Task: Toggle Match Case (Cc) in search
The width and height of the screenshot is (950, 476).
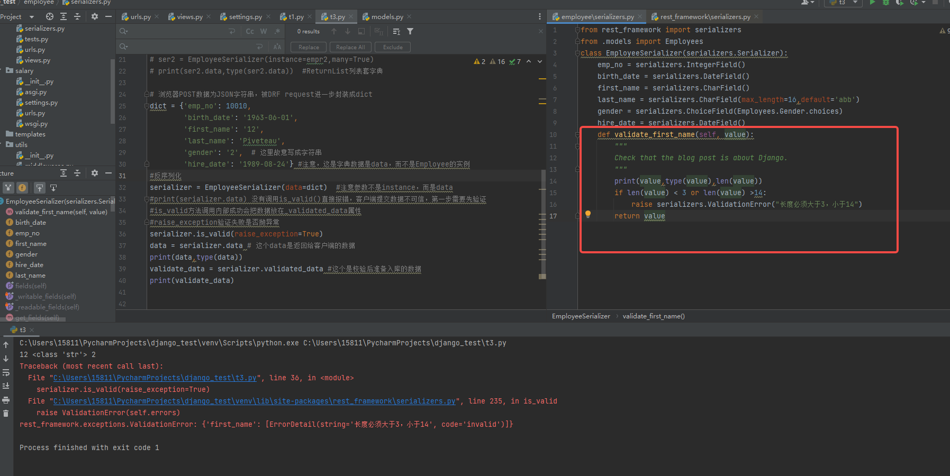Action: (250, 31)
